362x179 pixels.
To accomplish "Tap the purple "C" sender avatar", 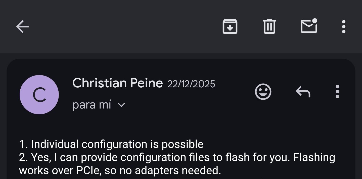I will pos(39,95).
